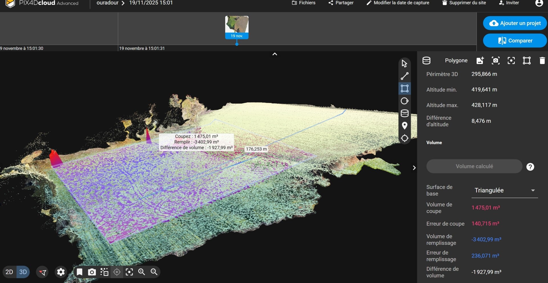Delete the polygon with trash icon

(542, 61)
